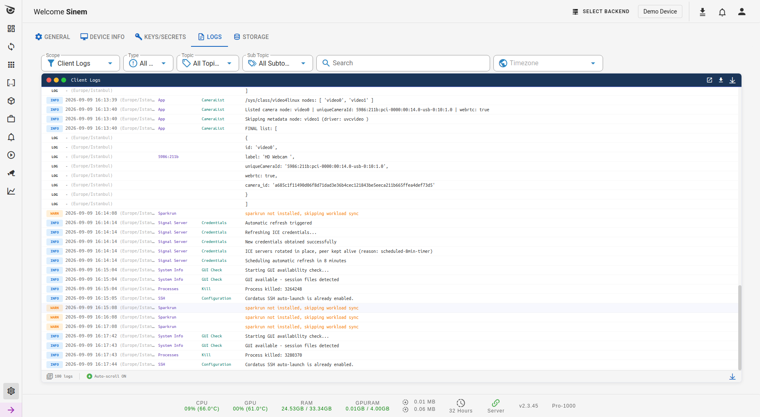Open the user account icon
This screenshot has width=760, height=417.
click(x=742, y=12)
